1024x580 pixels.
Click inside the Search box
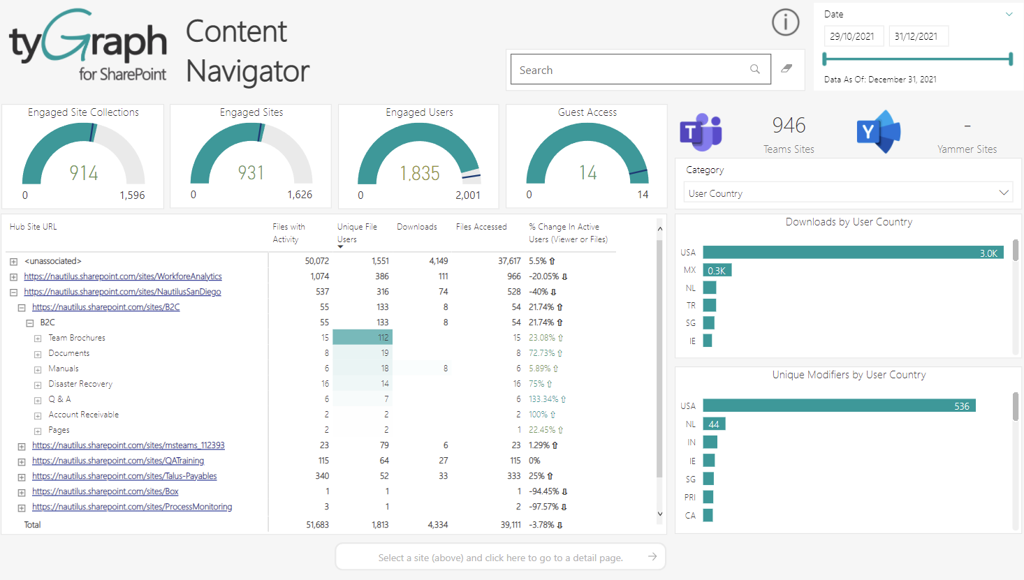click(x=629, y=68)
